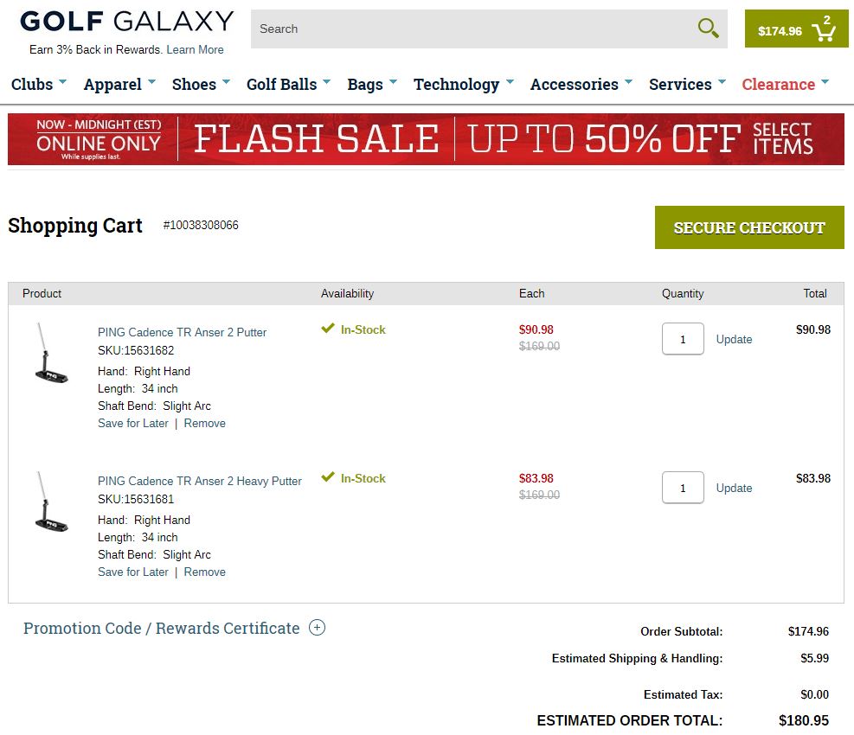Click the PING Cadence TR Anser 2 Putter thumbnail

[51, 354]
